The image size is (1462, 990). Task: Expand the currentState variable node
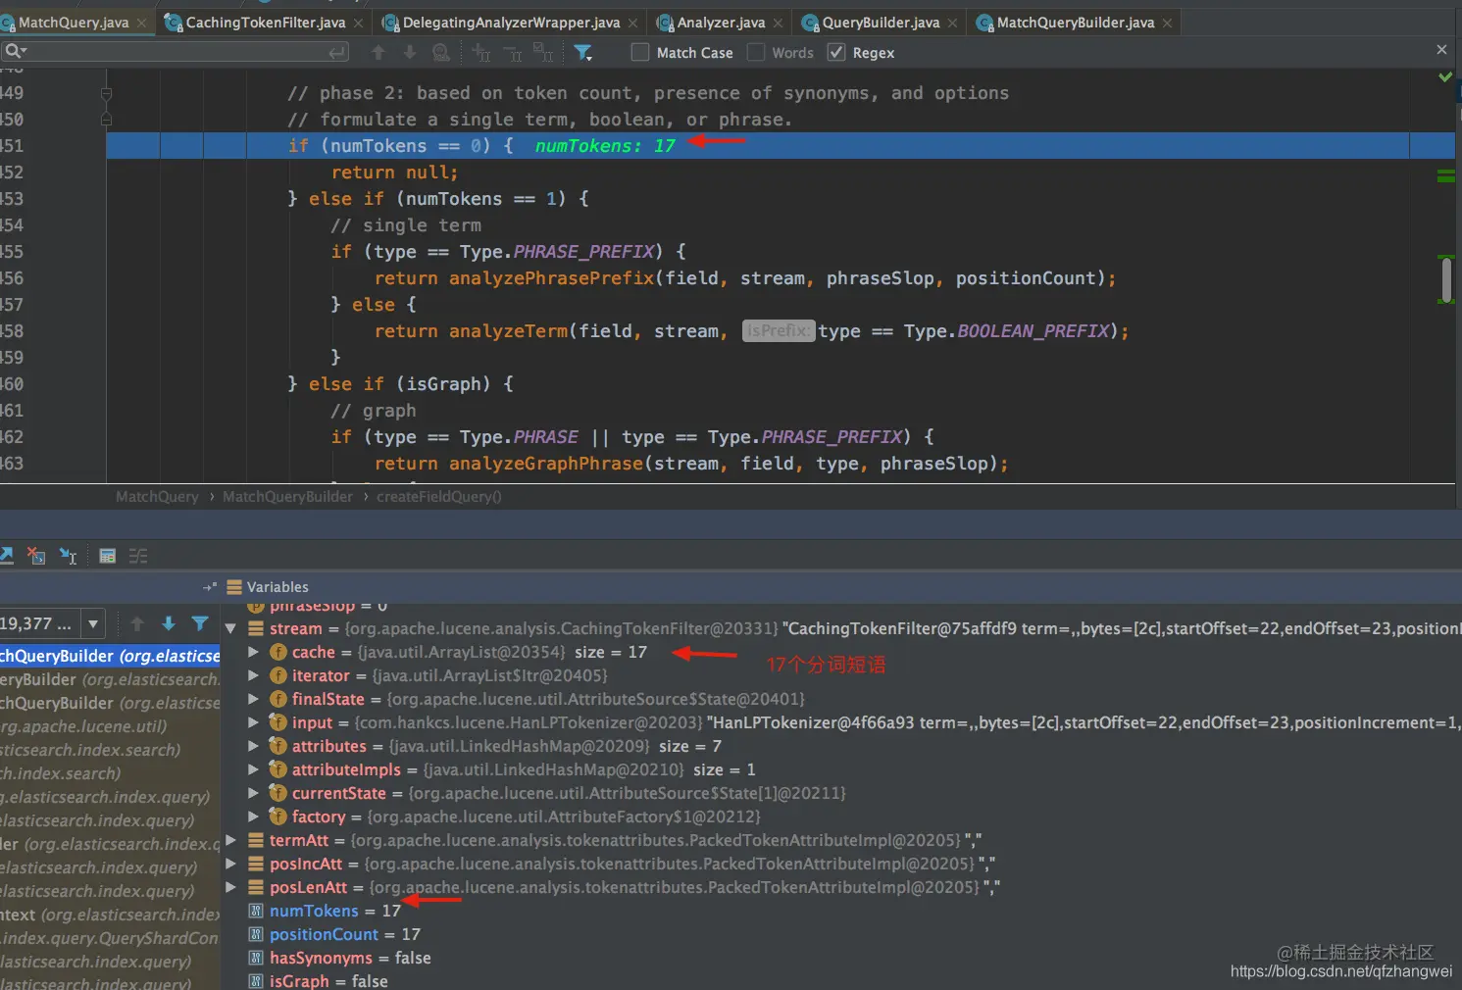click(253, 794)
